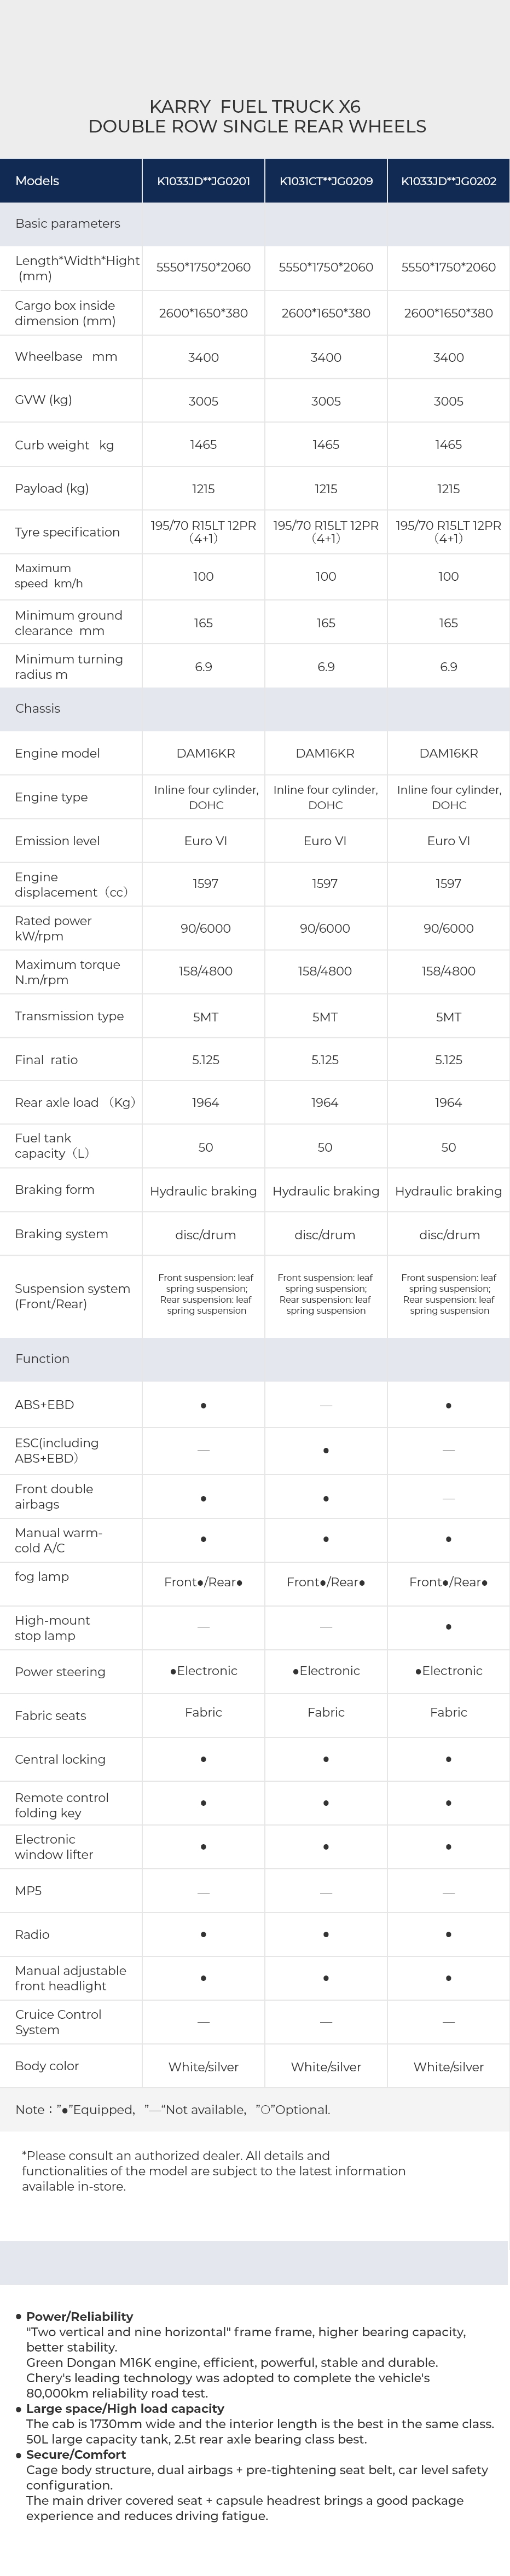Click the K1033JD**JG0202 model column header
Screen dimensions: 510x2576
point(448,181)
